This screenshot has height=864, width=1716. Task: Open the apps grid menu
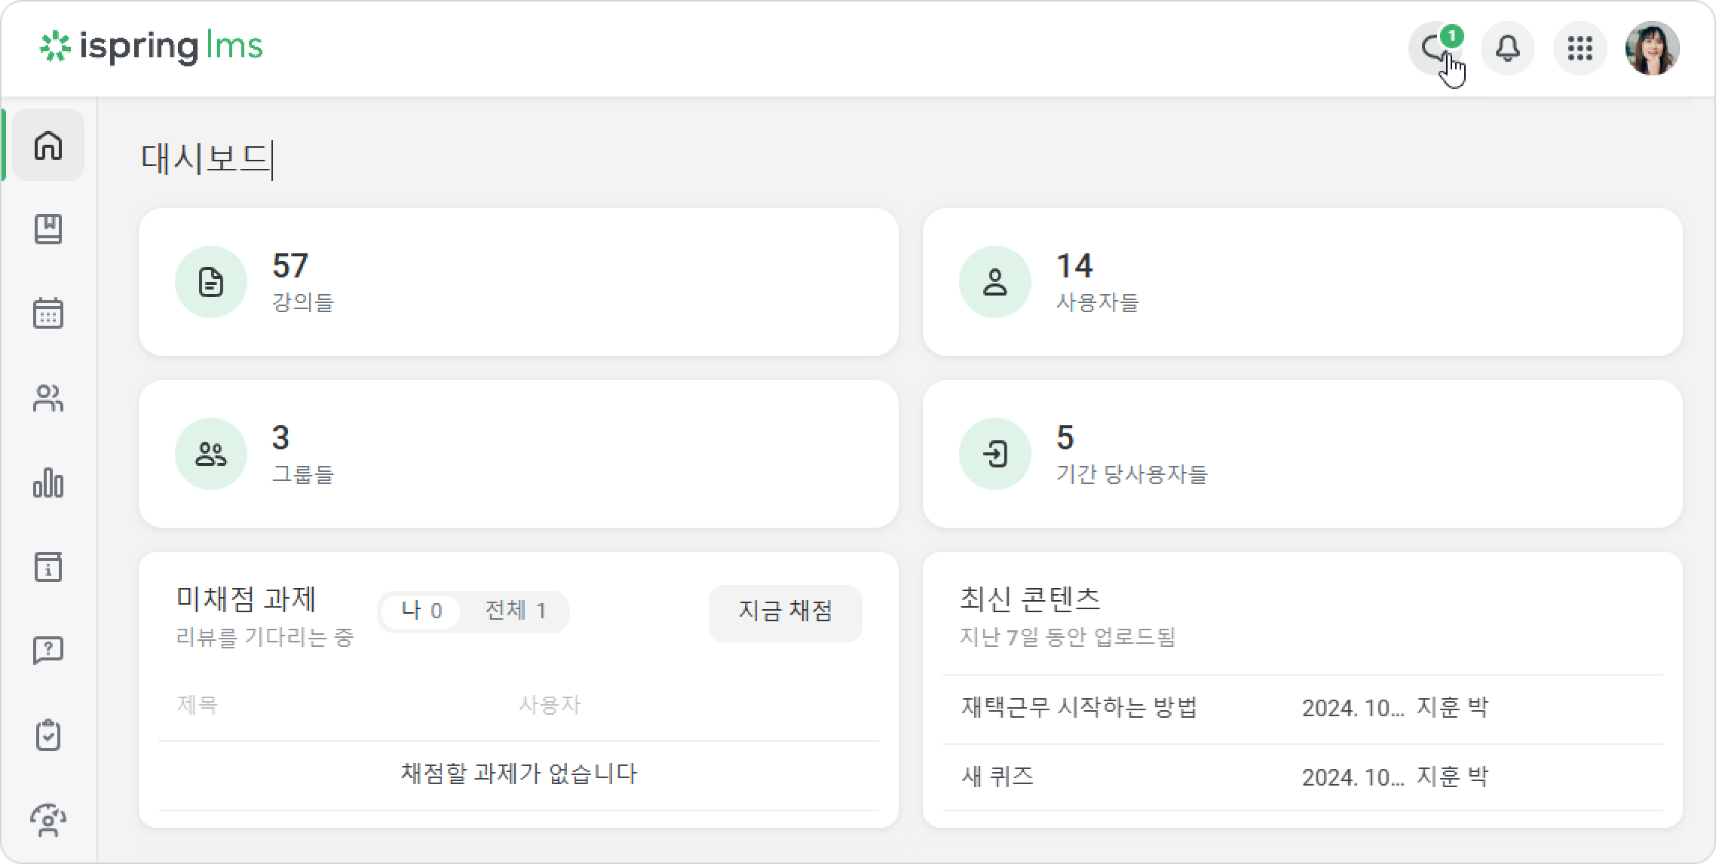tap(1580, 48)
